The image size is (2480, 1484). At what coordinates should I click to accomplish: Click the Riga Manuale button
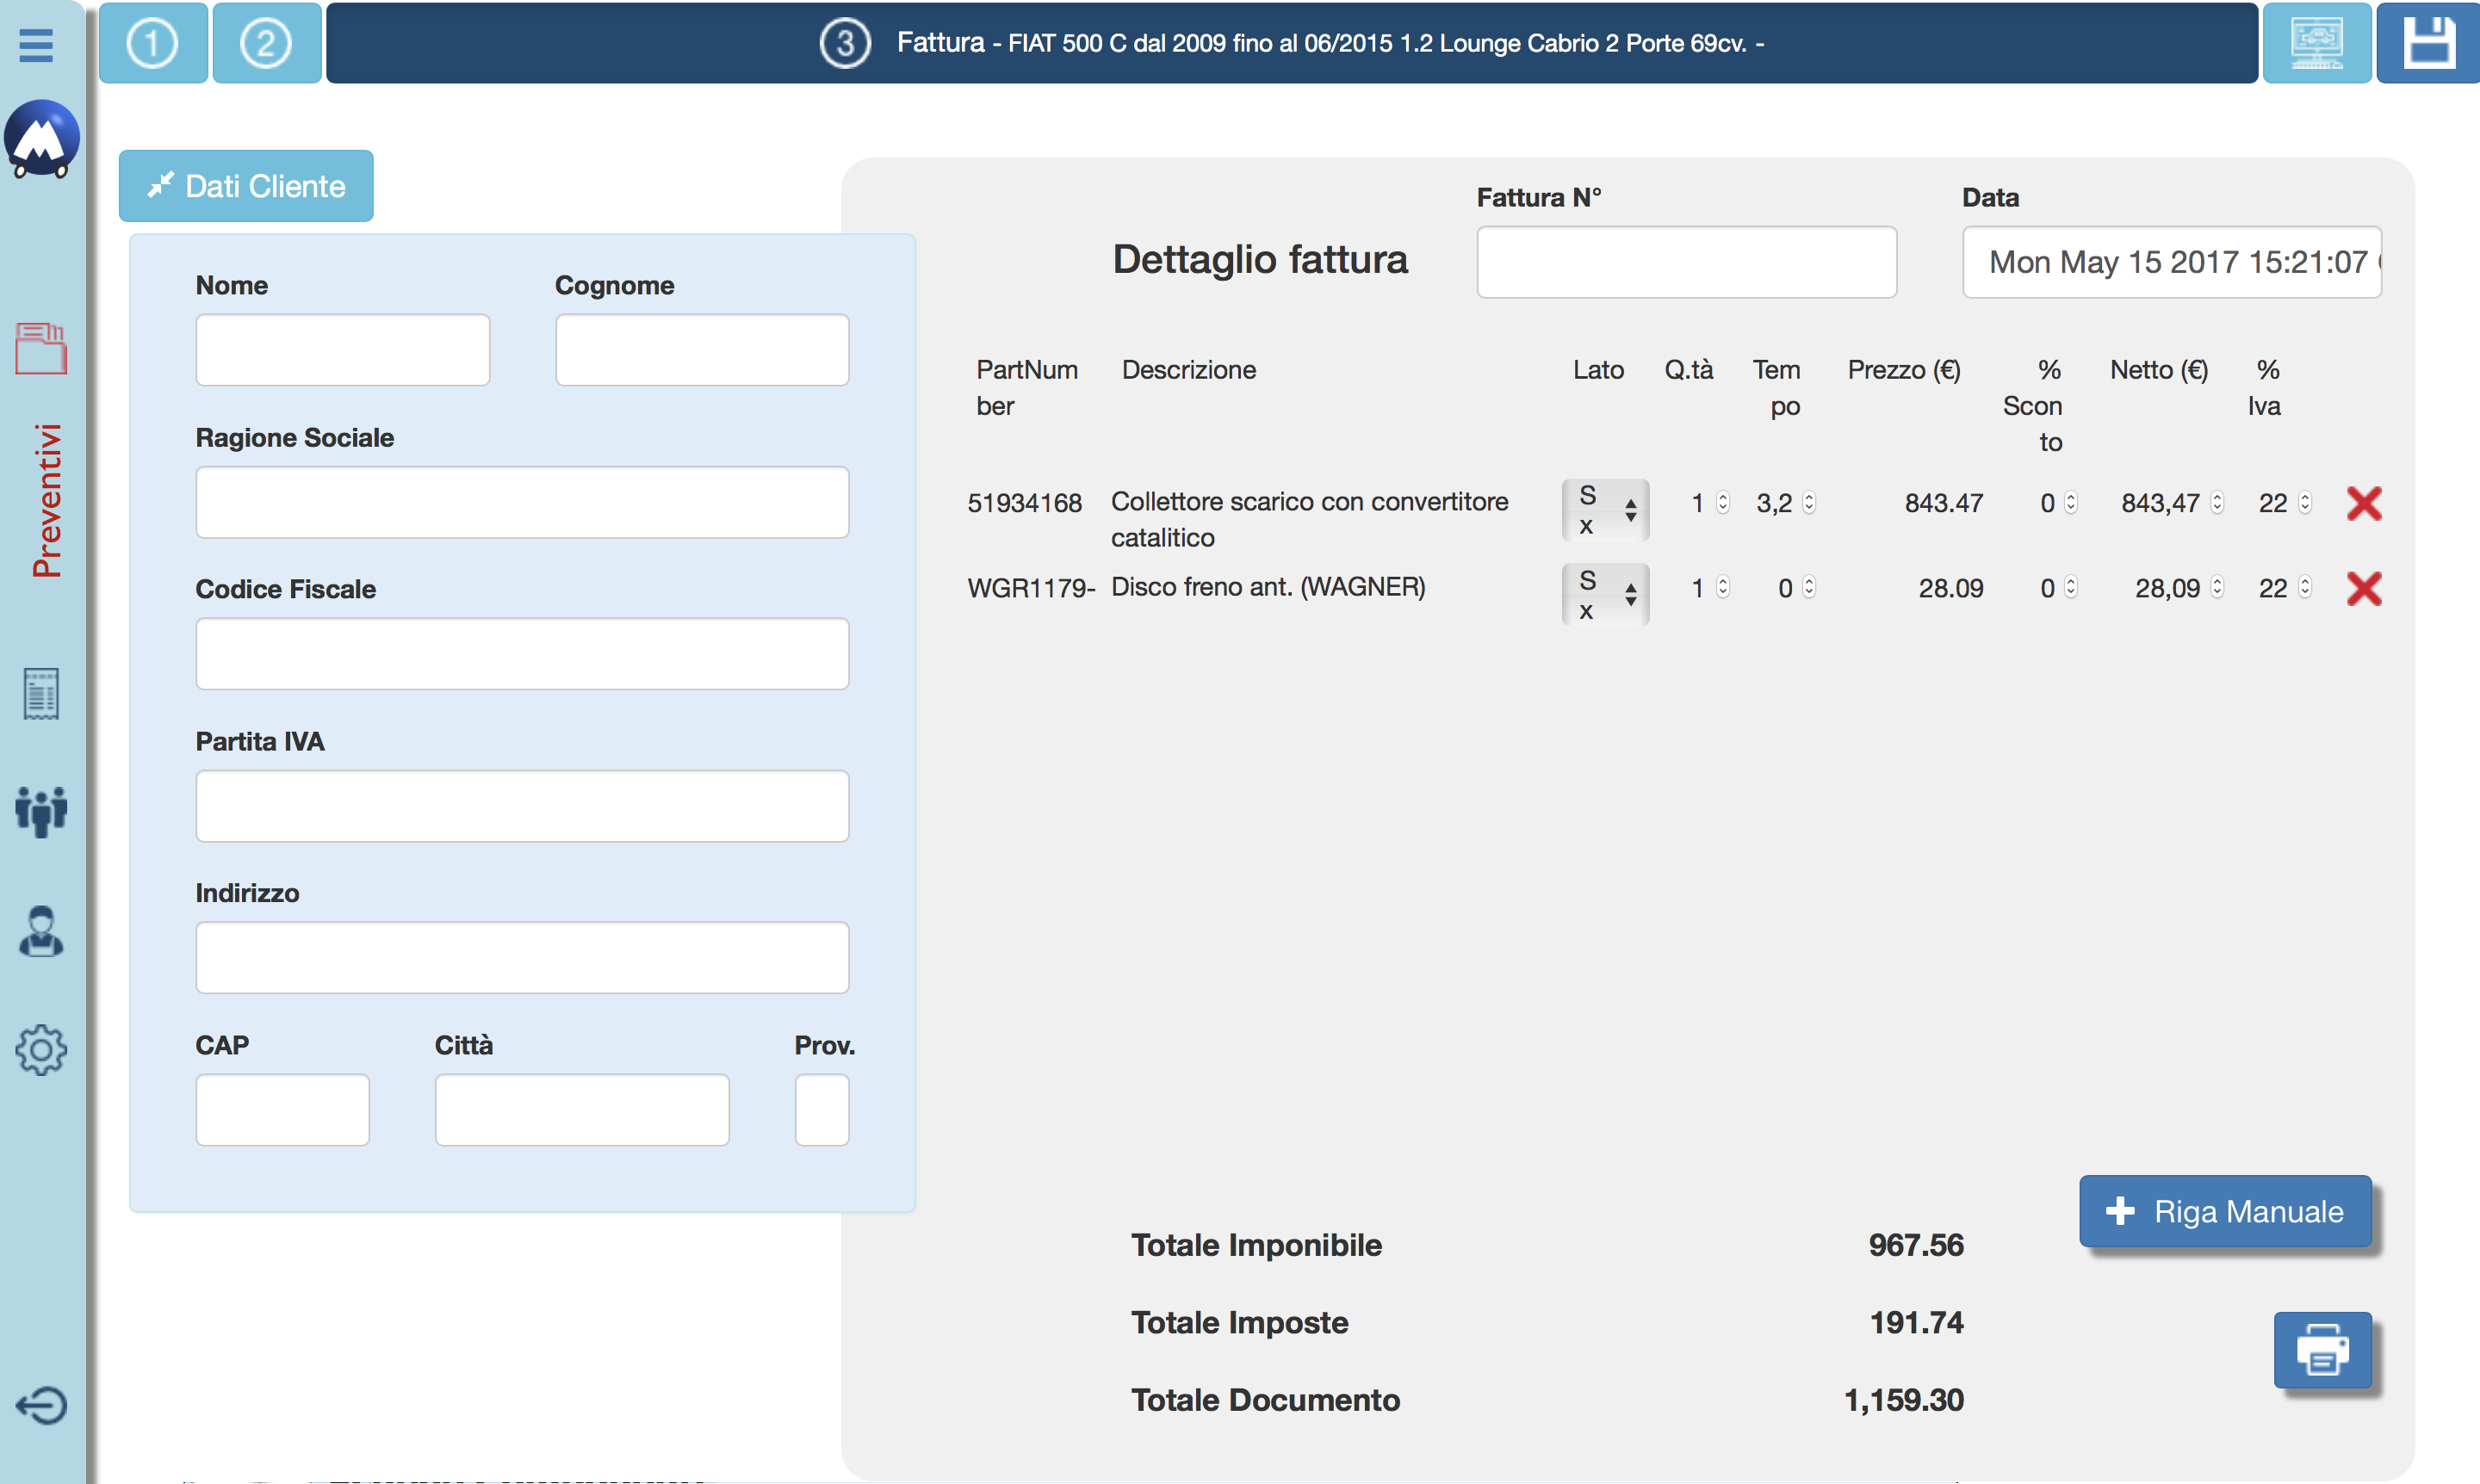2225,1211
